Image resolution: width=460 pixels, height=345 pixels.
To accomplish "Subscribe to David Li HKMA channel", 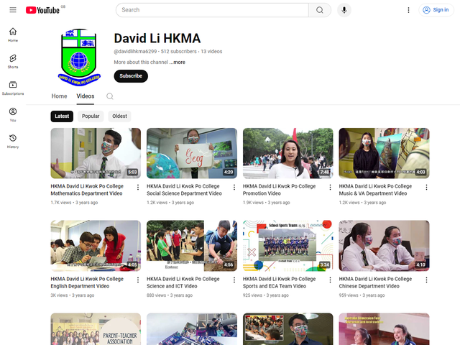I will [x=131, y=75].
